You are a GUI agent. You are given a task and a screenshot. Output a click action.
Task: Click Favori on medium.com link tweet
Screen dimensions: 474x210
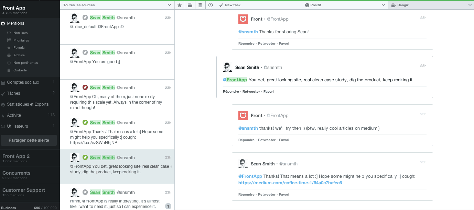tap(284, 195)
